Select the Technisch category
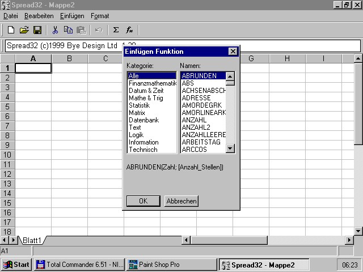Viewport: 363px width, 272px height. pos(152,150)
